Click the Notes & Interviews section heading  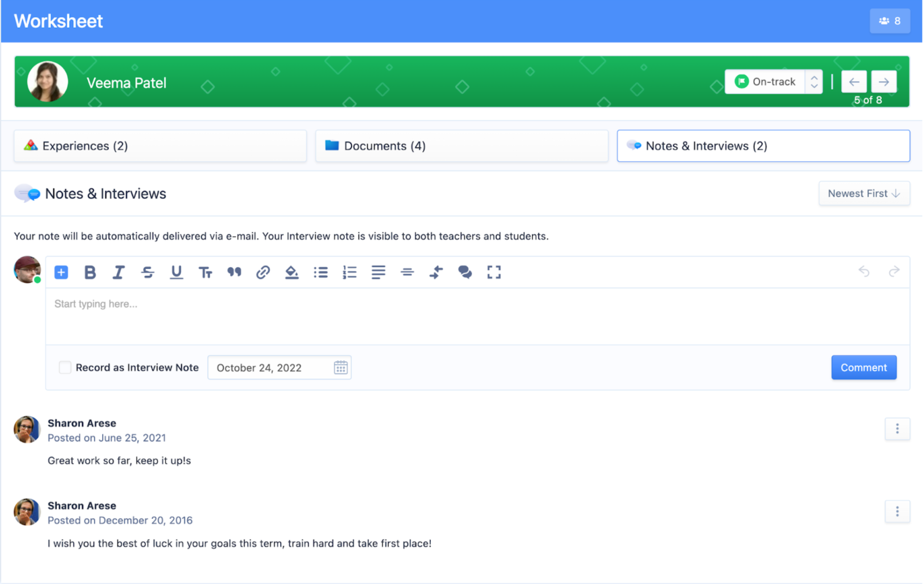[x=105, y=194]
